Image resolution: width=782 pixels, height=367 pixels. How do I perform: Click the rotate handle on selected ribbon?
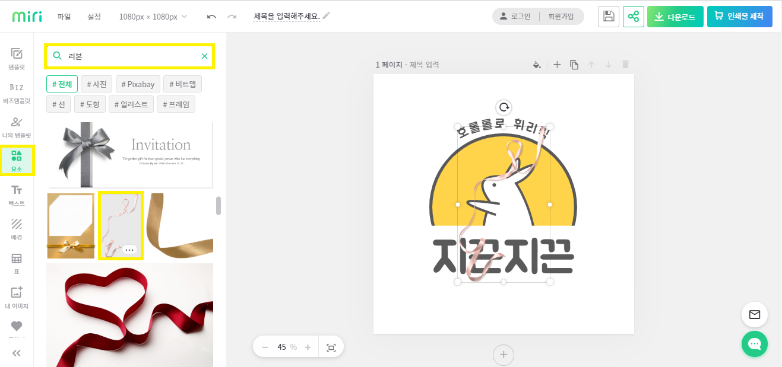click(504, 107)
